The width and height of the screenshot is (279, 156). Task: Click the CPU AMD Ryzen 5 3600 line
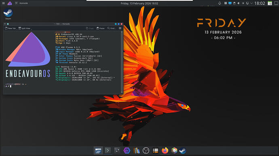point(78,69)
